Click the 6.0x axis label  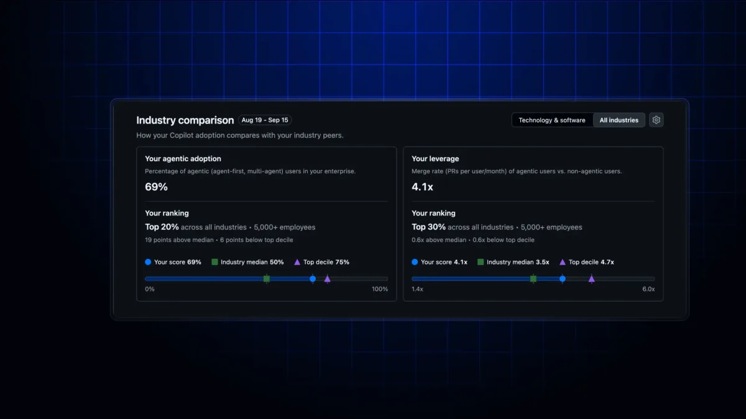coord(648,289)
